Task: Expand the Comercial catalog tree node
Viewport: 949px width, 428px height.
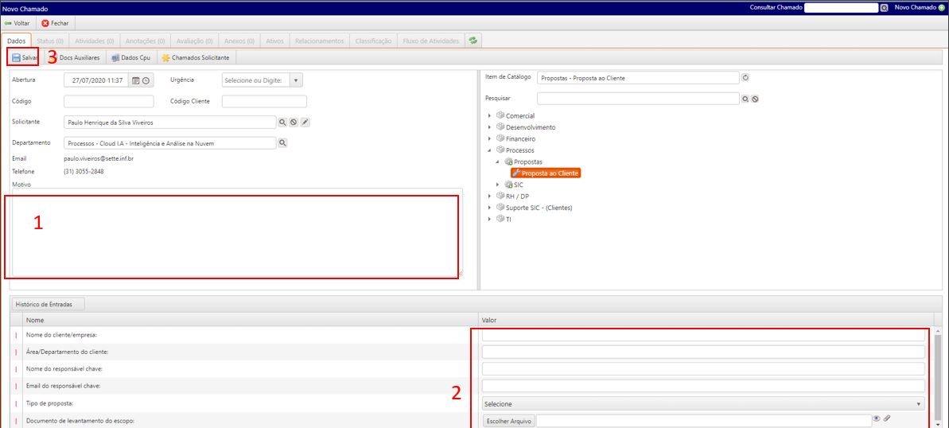Action: (x=490, y=116)
